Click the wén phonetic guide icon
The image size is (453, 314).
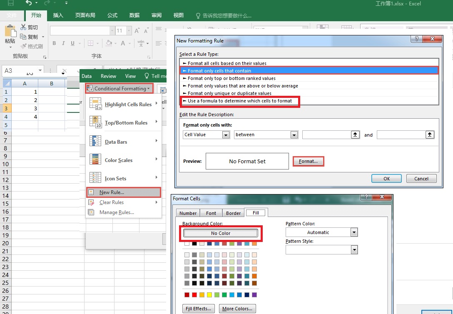click(141, 43)
